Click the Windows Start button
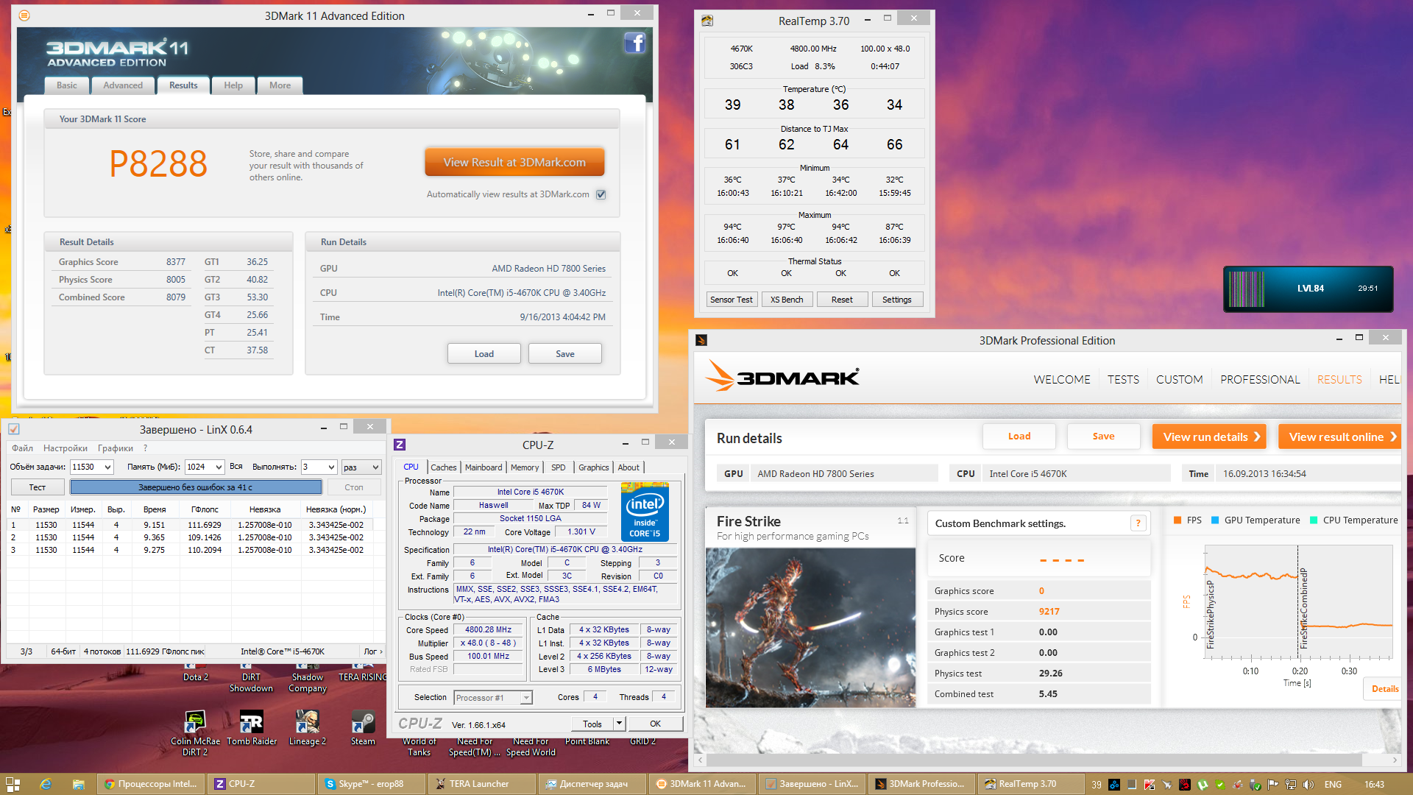Screen dimensions: 1413x795 [13, 784]
